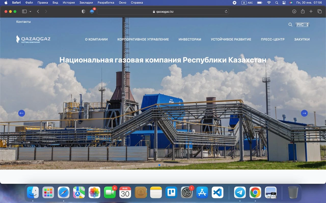Image resolution: width=326 pixels, height=203 pixels.
Task: Add a new Safari tab
Action: (311, 11)
